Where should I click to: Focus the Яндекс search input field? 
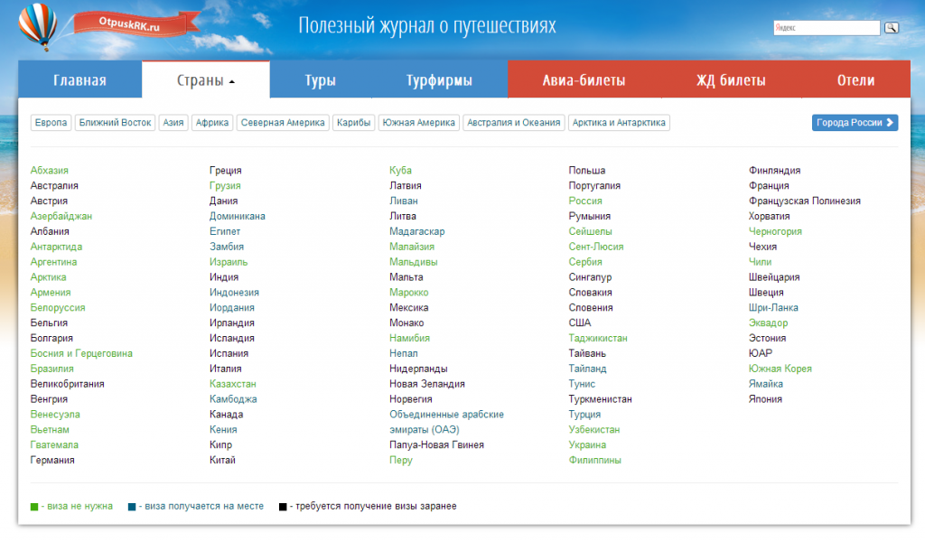(827, 28)
